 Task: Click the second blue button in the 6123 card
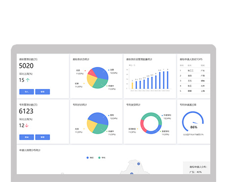pyautogui.click(x=43, y=137)
